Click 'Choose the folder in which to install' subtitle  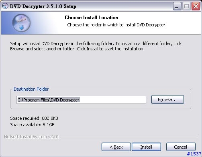pos(117,25)
